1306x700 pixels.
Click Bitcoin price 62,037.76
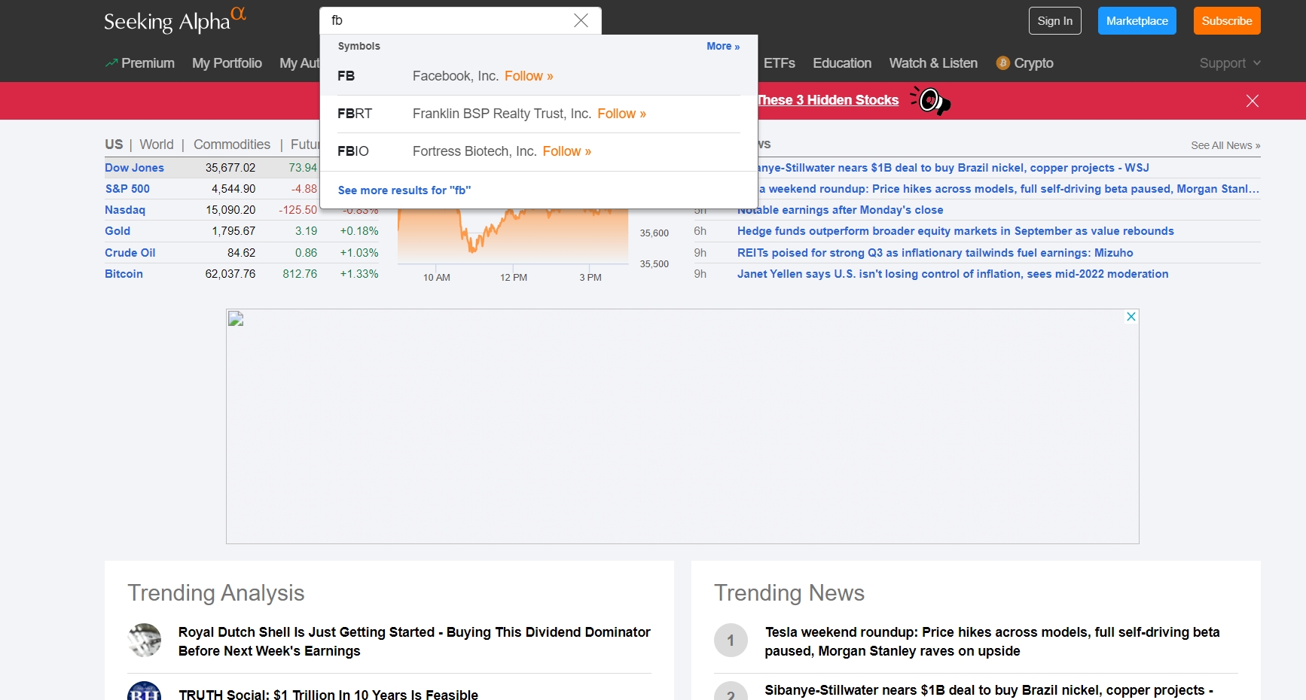230,274
